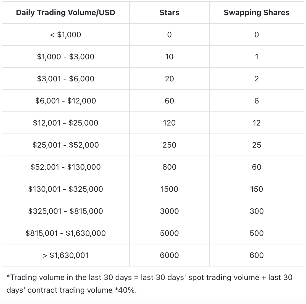Screen dimensions: 306x304
Task: Select the '> $1,630,001' volume cell
Action: [65, 255]
